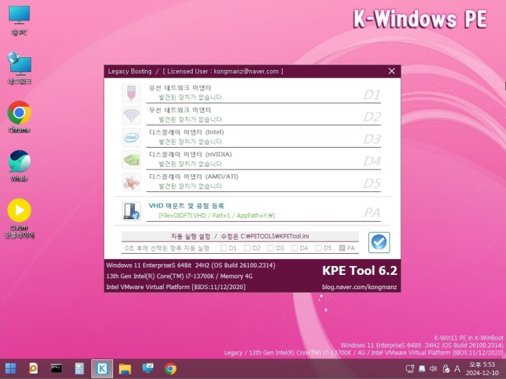Click the file search taskbar icon
The width and height of the screenshot is (506, 379).
33,368
